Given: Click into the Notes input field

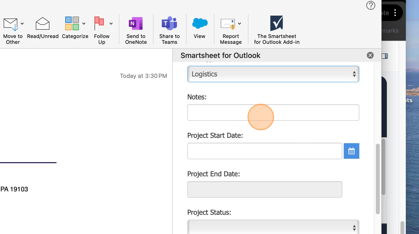Looking at the screenshot, I should (273, 113).
